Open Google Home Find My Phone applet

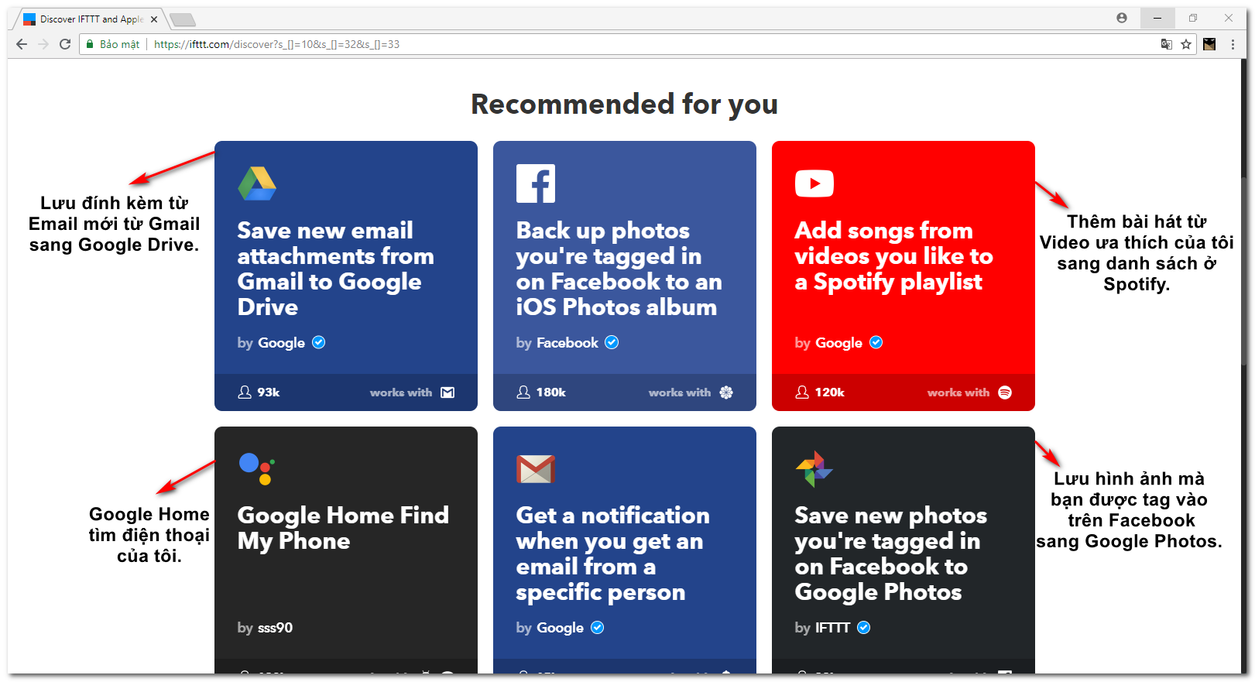pyautogui.click(x=346, y=550)
